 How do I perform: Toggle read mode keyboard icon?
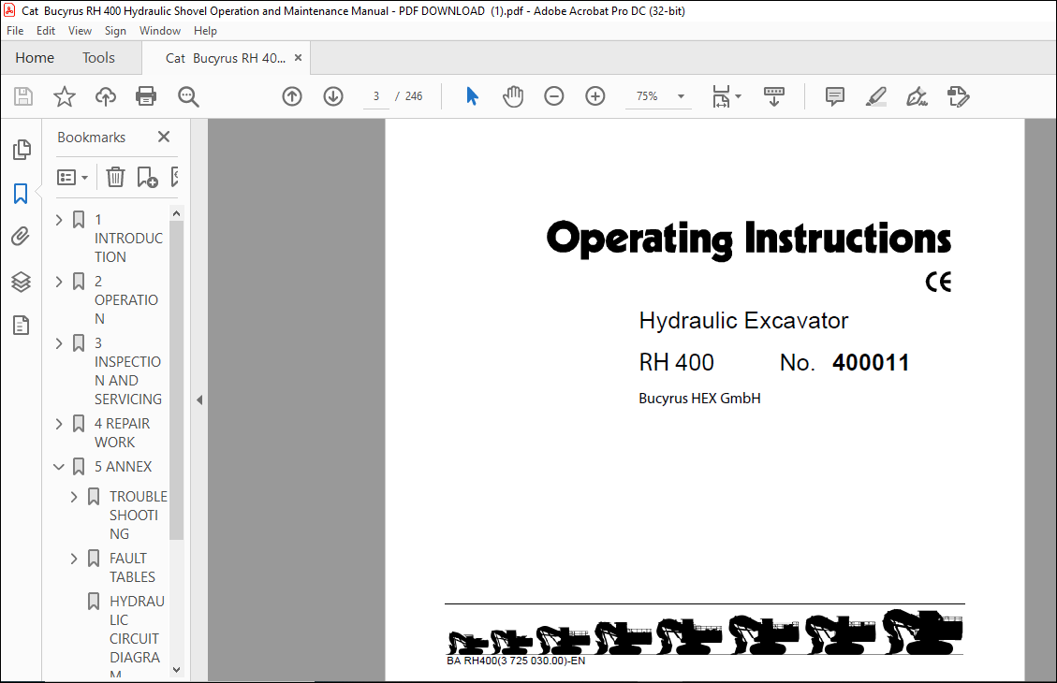[x=774, y=96]
